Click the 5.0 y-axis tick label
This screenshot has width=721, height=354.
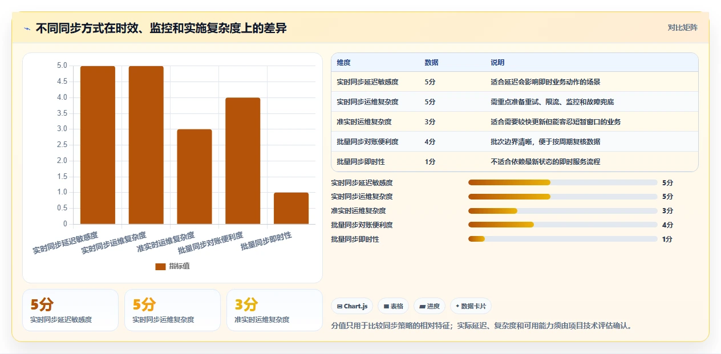62,66
